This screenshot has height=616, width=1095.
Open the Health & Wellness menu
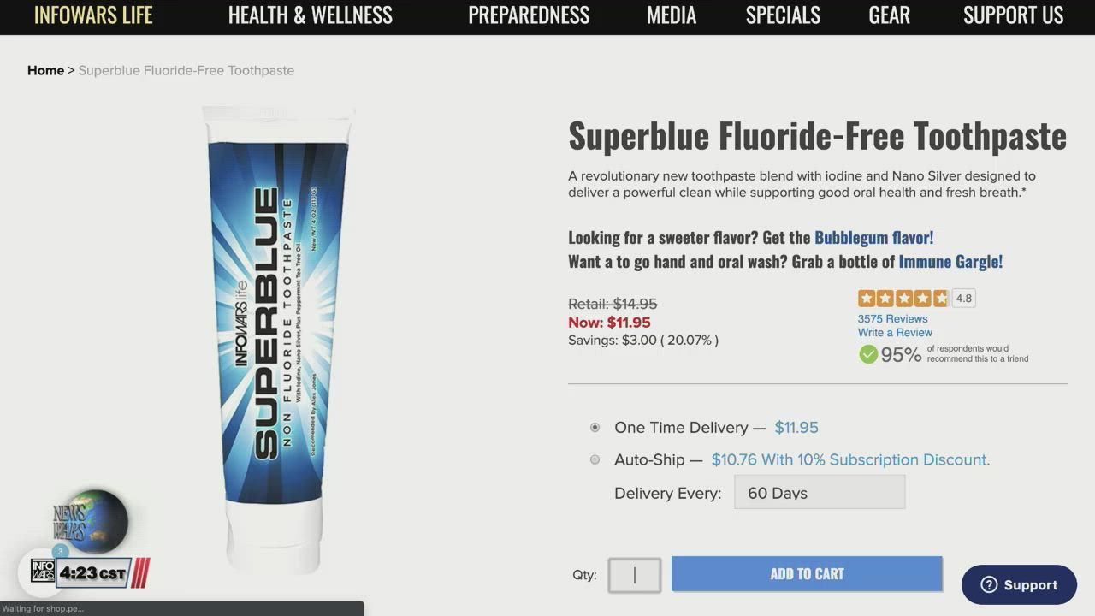pyautogui.click(x=310, y=15)
